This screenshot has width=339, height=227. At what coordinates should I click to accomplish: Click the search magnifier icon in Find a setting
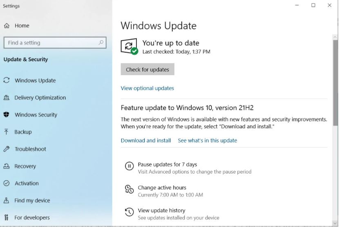(101, 42)
